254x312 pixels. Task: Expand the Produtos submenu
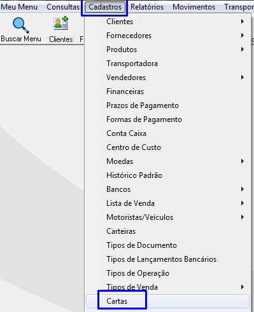tap(167, 50)
